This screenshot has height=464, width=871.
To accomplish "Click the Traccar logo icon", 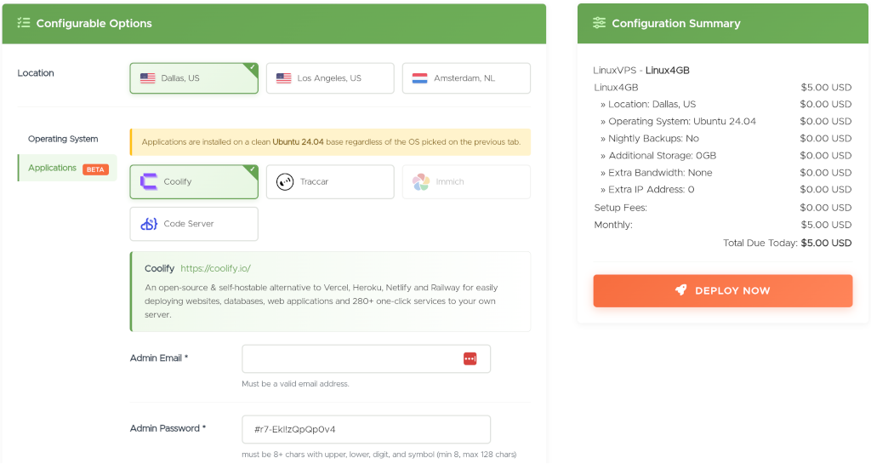I will click(x=285, y=181).
